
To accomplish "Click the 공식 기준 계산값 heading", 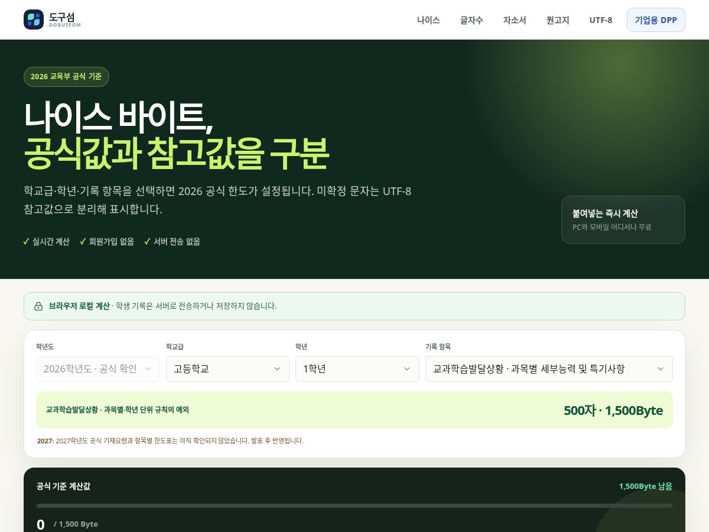I will click(64, 486).
